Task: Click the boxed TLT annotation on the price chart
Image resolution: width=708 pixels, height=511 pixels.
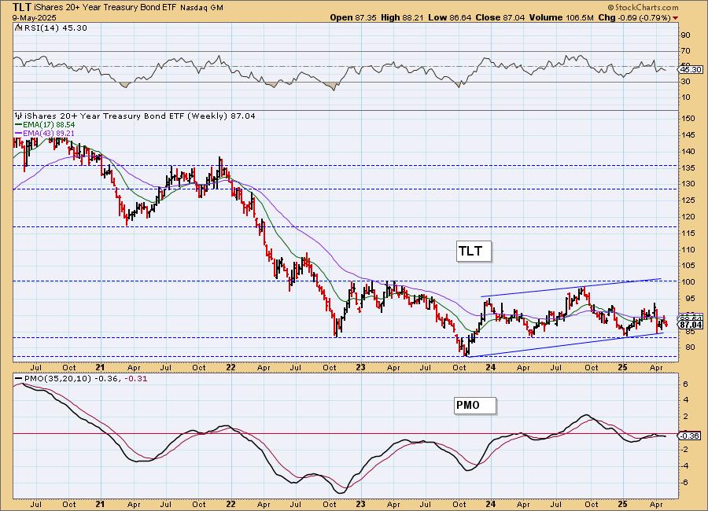Action: coord(474,252)
